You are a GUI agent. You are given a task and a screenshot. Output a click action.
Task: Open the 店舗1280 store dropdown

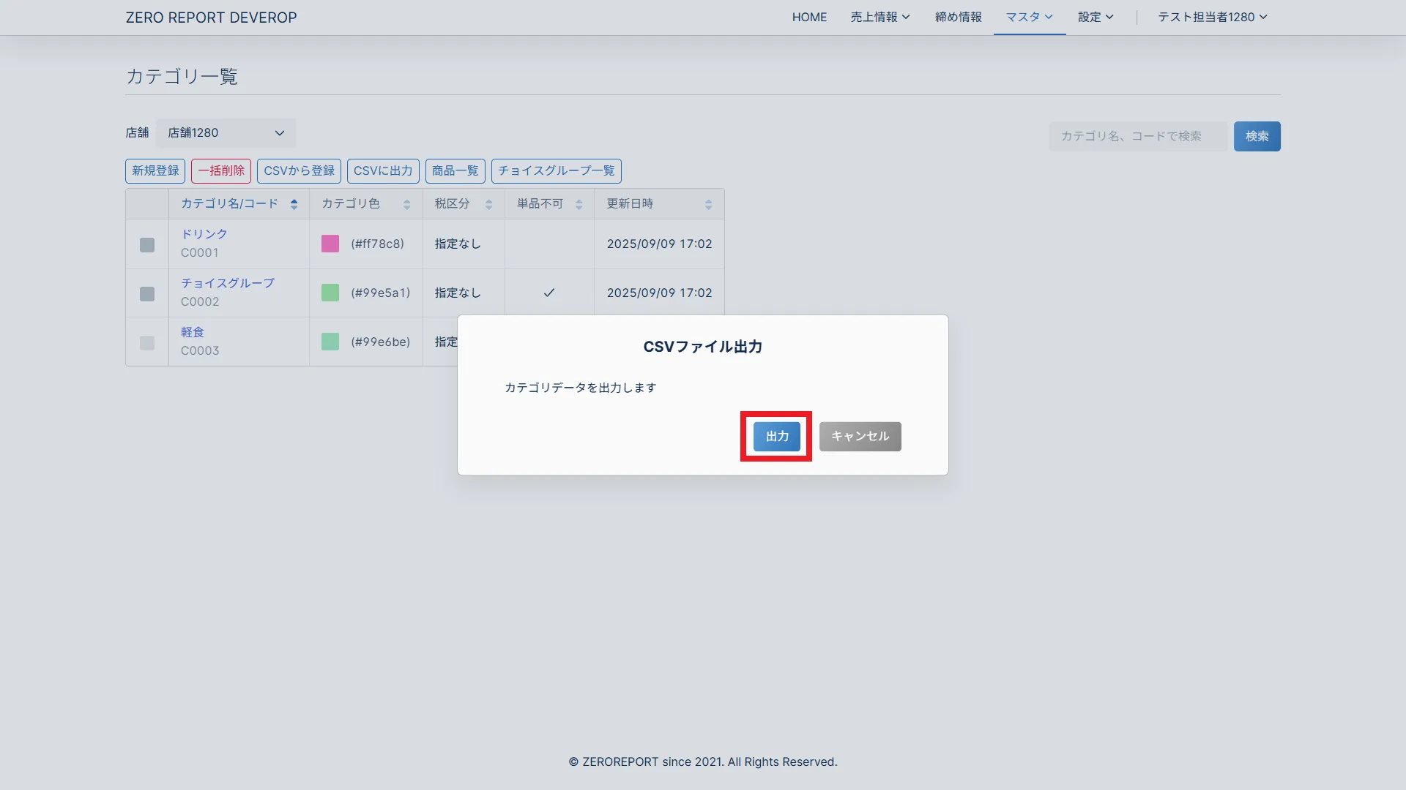click(x=226, y=133)
